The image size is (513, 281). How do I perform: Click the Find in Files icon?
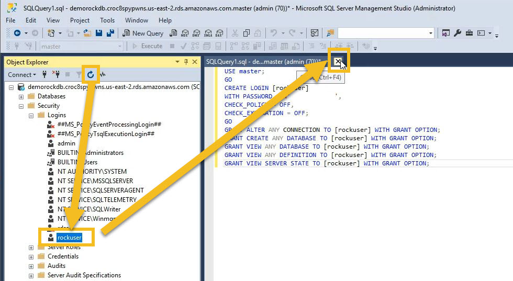(x=330, y=33)
